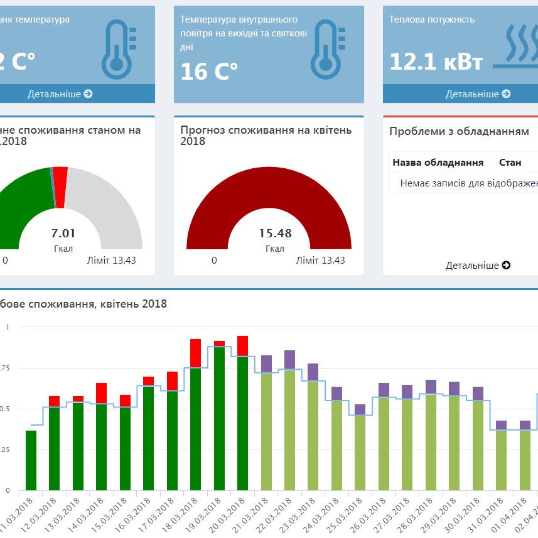
Task: Click the 15.48 Гкал forecast value
Action: 275,233
